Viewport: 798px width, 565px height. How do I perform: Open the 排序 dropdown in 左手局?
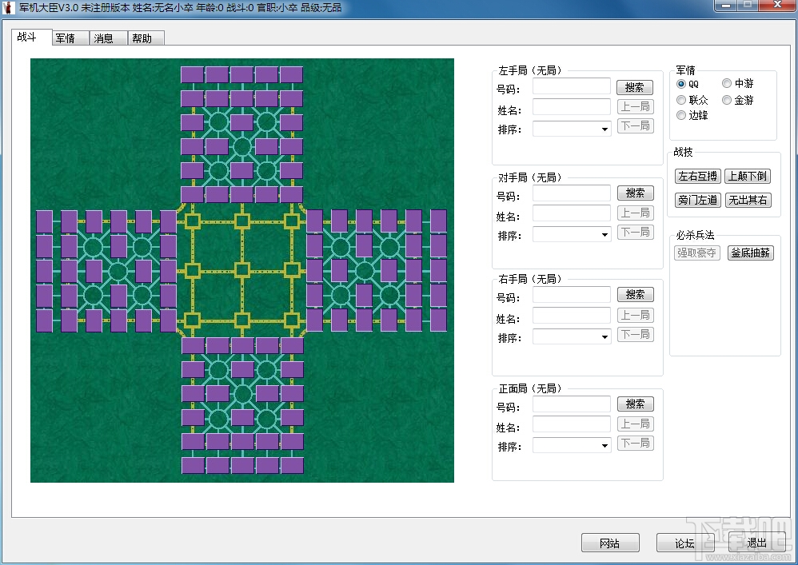pyautogui.click(x=572, y=129)
